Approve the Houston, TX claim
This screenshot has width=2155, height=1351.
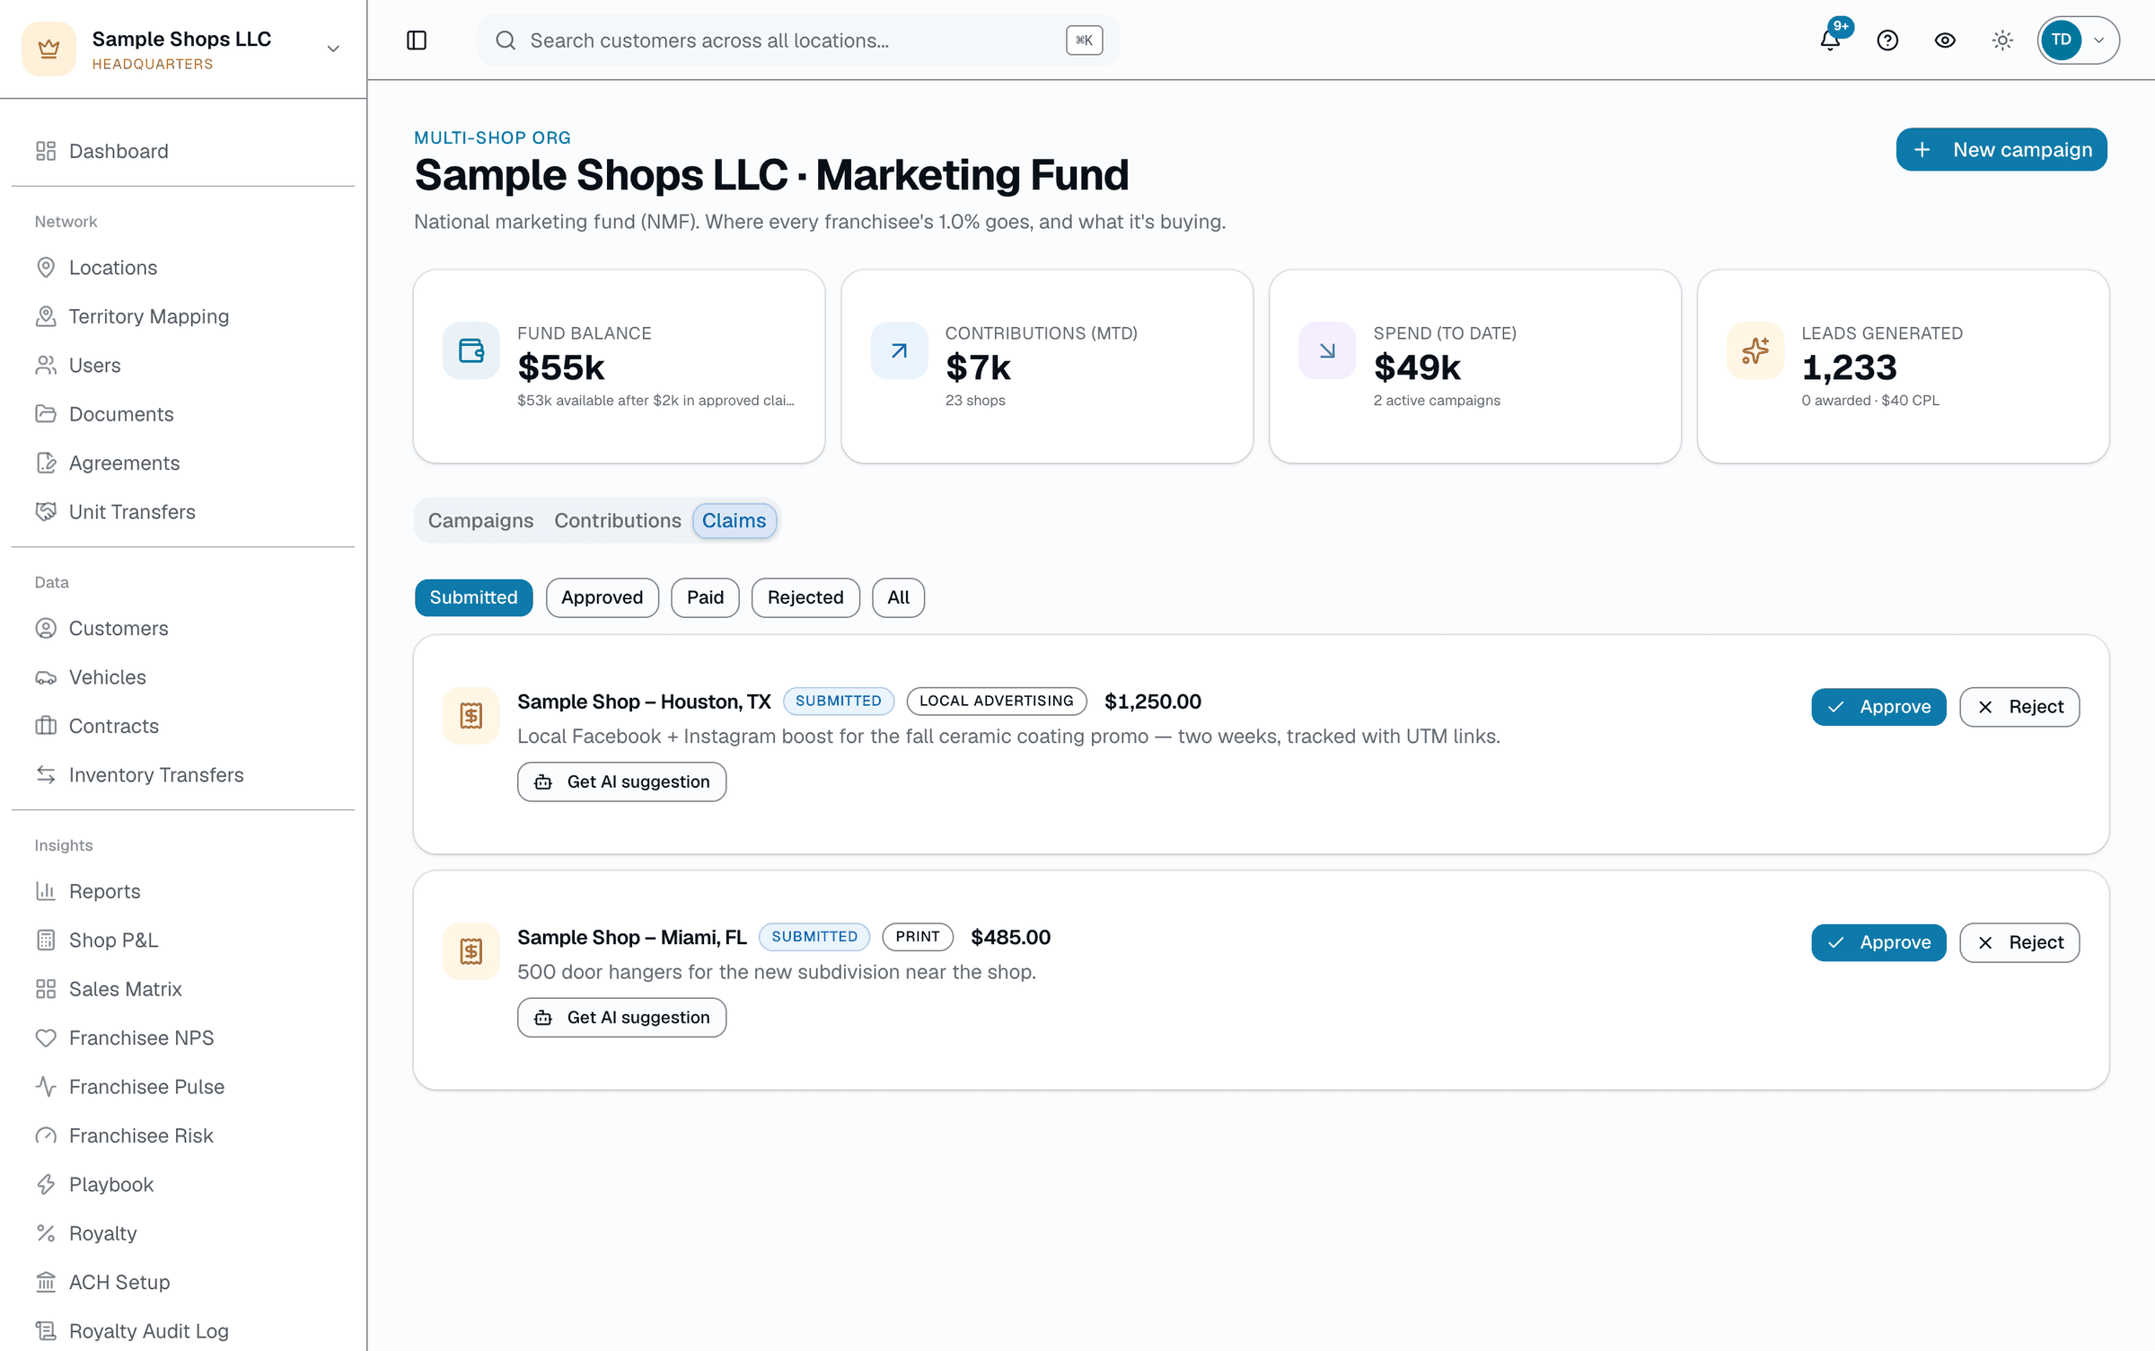pos(1878,707)
